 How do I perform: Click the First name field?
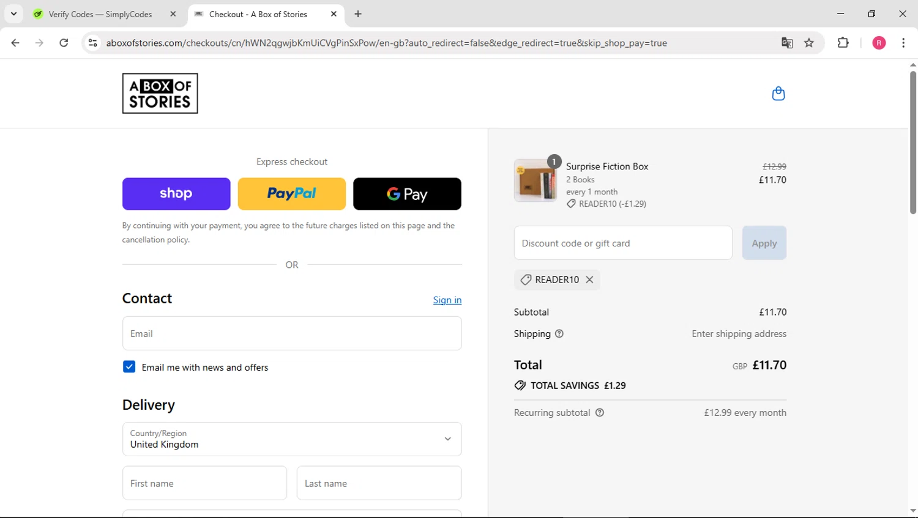[204, 483]
